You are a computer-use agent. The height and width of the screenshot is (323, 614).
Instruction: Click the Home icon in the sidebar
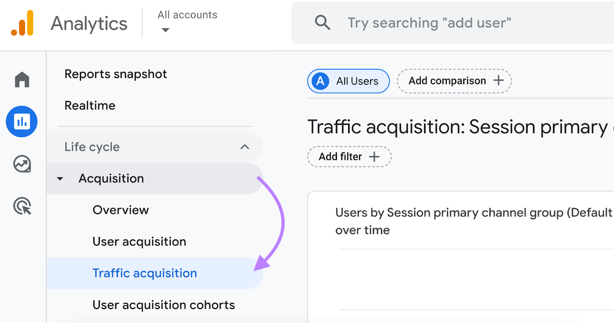pos(21,79)
